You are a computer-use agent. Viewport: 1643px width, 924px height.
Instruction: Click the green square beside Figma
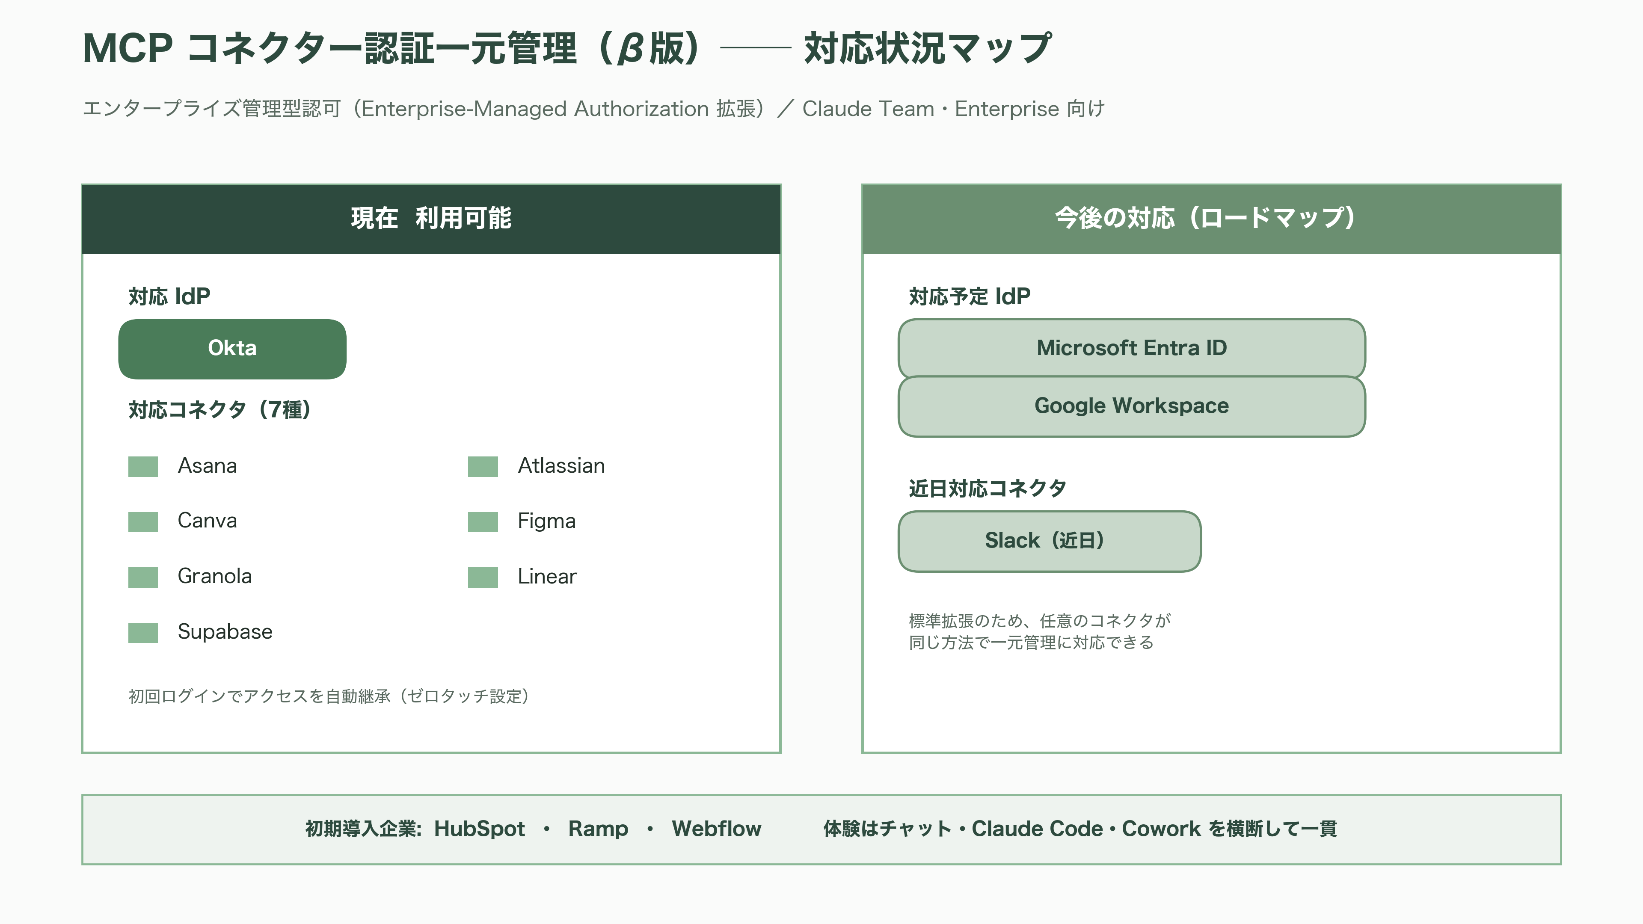coord(483,521)
